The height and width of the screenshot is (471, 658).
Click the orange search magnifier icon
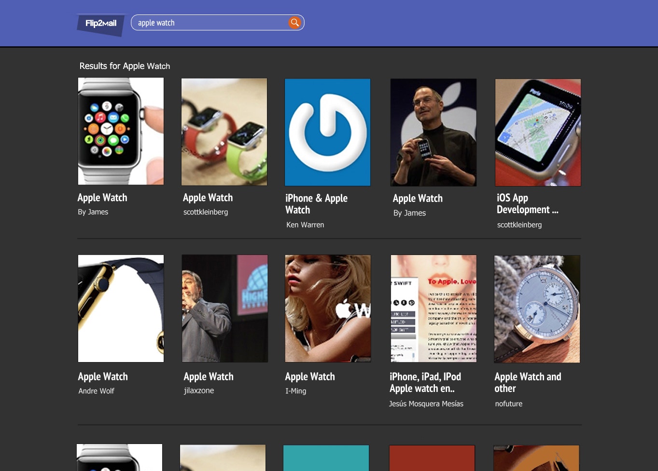point(294,22)
